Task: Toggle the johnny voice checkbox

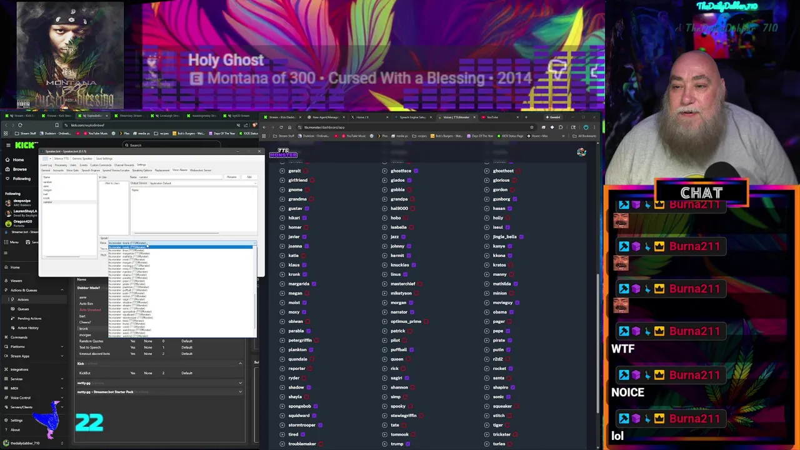Action: coord(411,246)
